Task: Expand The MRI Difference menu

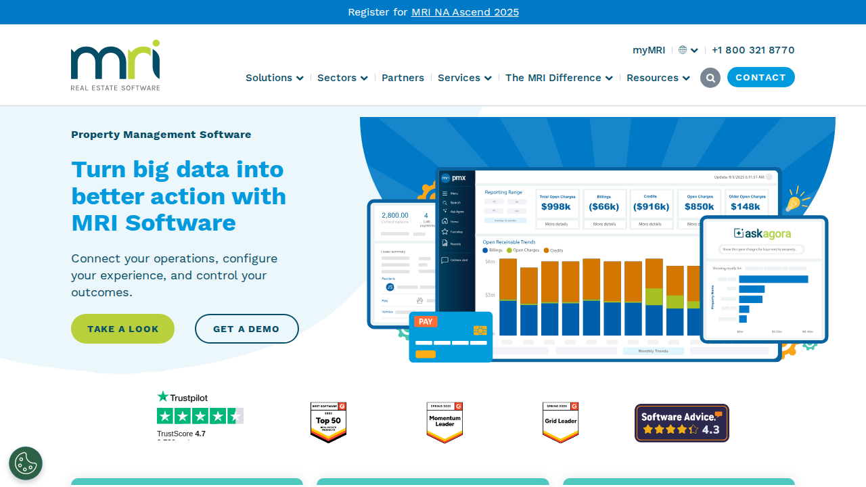Action: pyautogui.click(x=559, y=78)
